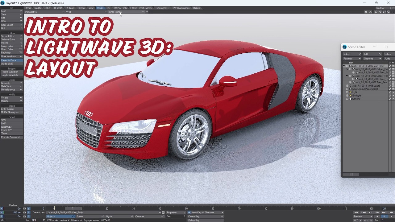
Task: Select the viewport rotate icon
Action: tap(384, 12)
